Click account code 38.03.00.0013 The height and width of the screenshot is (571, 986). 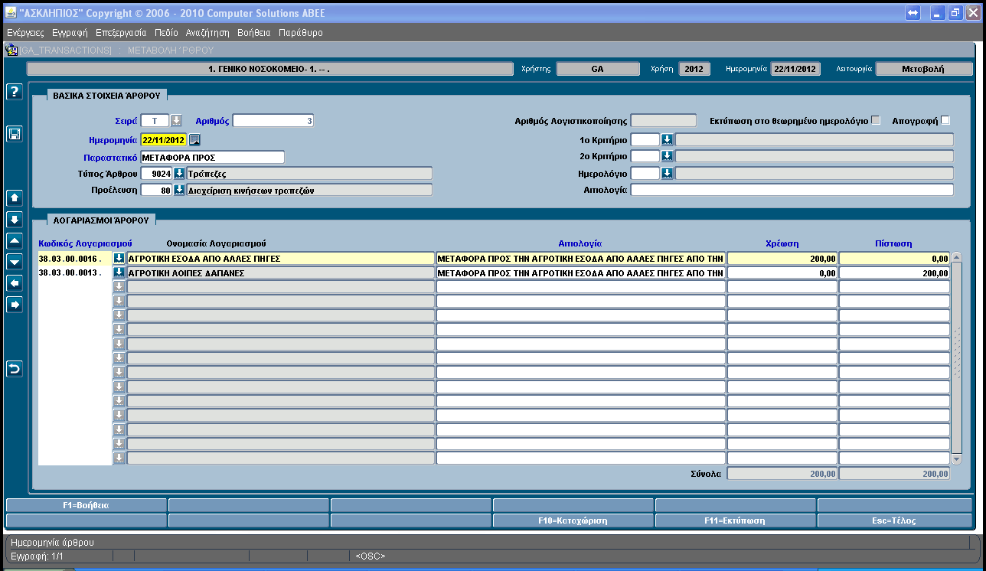(x=75, y=272)
